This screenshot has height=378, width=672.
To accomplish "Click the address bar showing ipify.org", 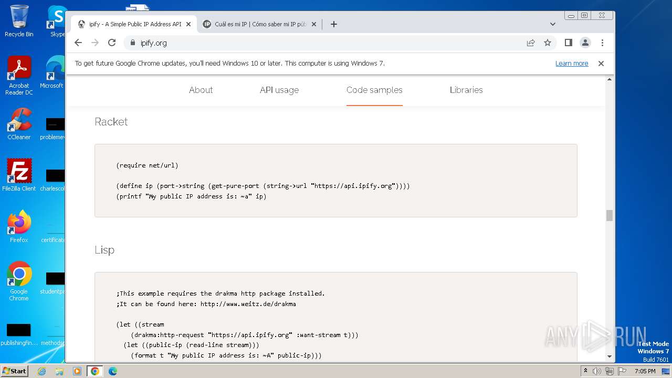I will point(325,43).
